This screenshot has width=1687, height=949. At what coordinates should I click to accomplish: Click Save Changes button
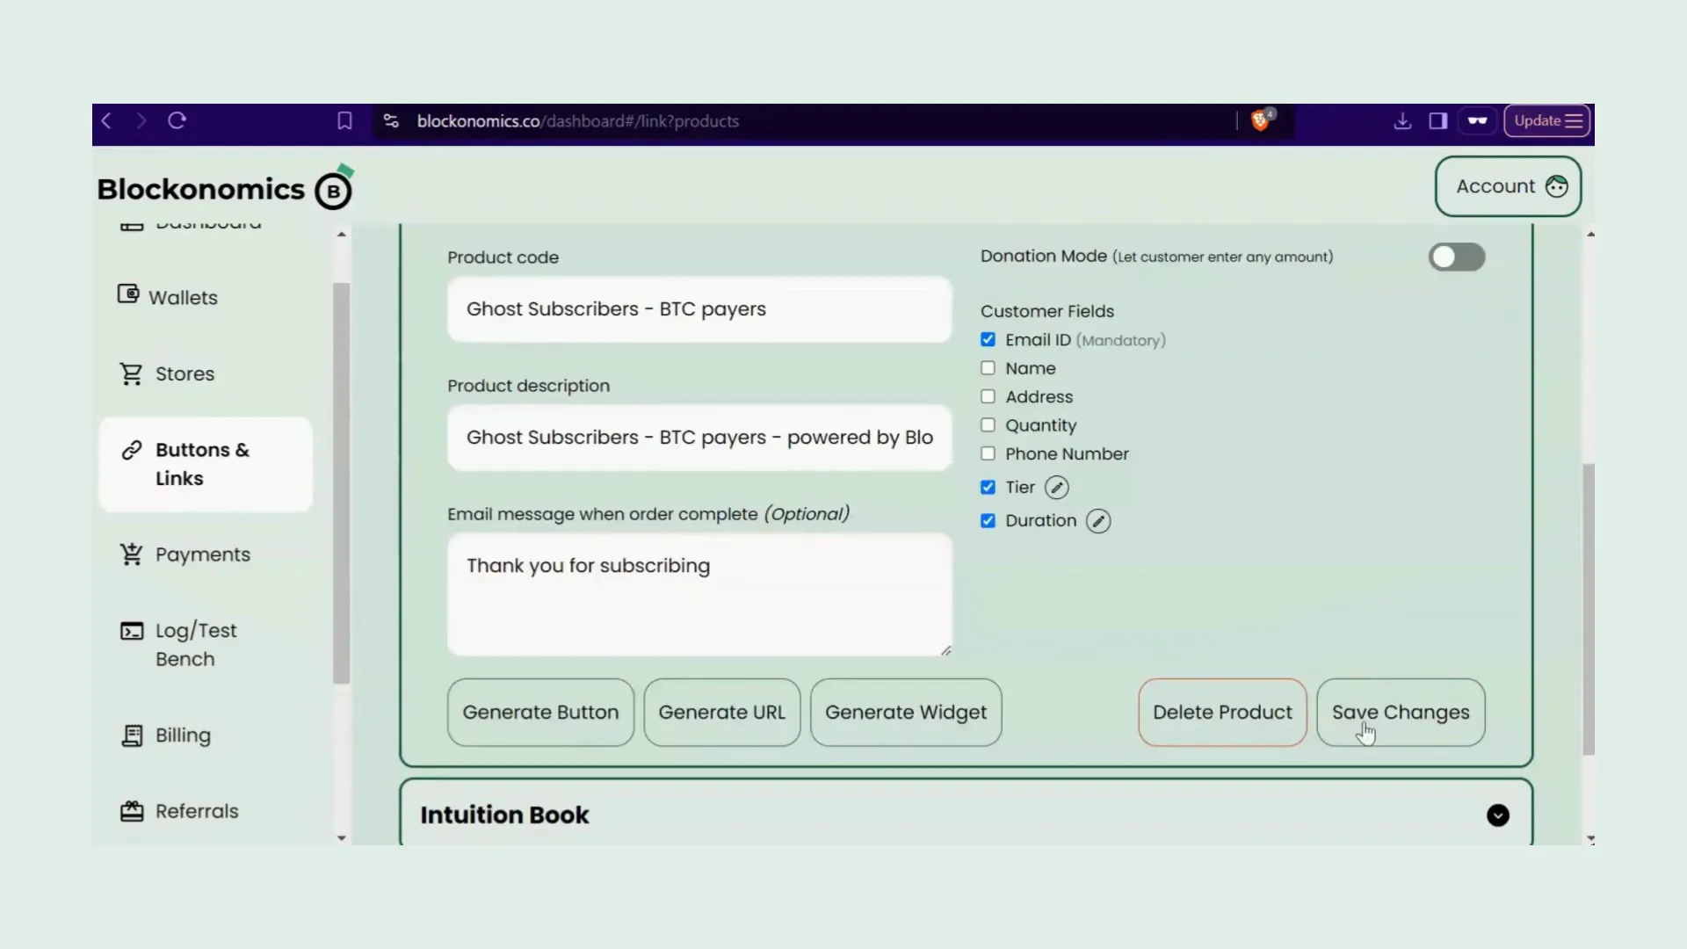tap(1401, 712)
